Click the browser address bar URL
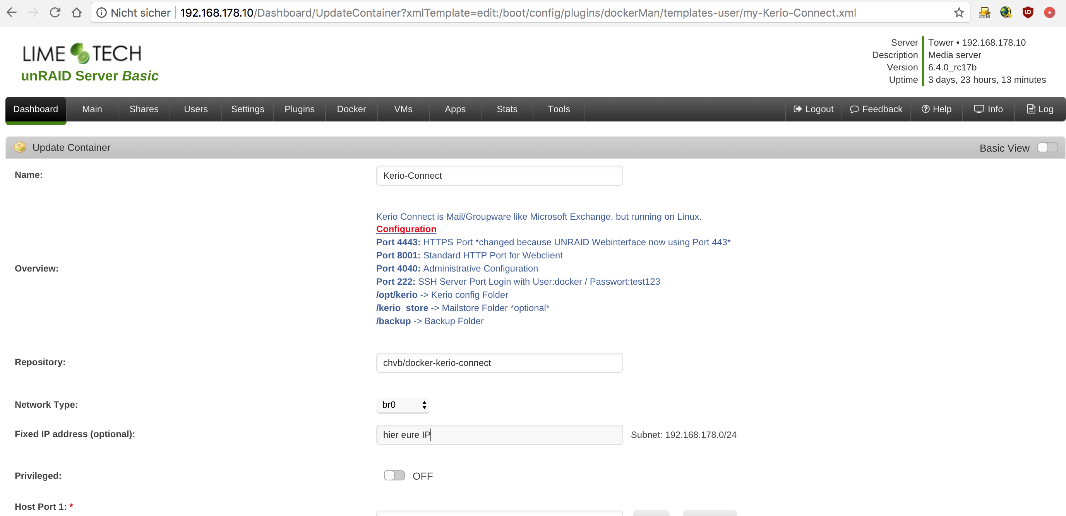 pos(518,13)
